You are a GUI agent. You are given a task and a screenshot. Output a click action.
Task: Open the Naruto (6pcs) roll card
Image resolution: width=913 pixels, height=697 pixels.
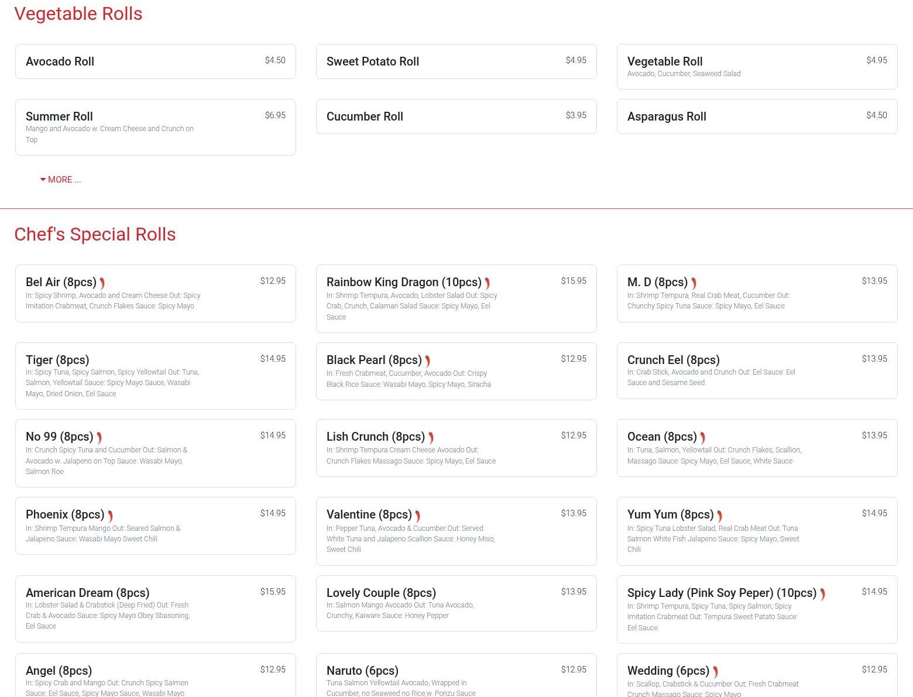point(456,675)
